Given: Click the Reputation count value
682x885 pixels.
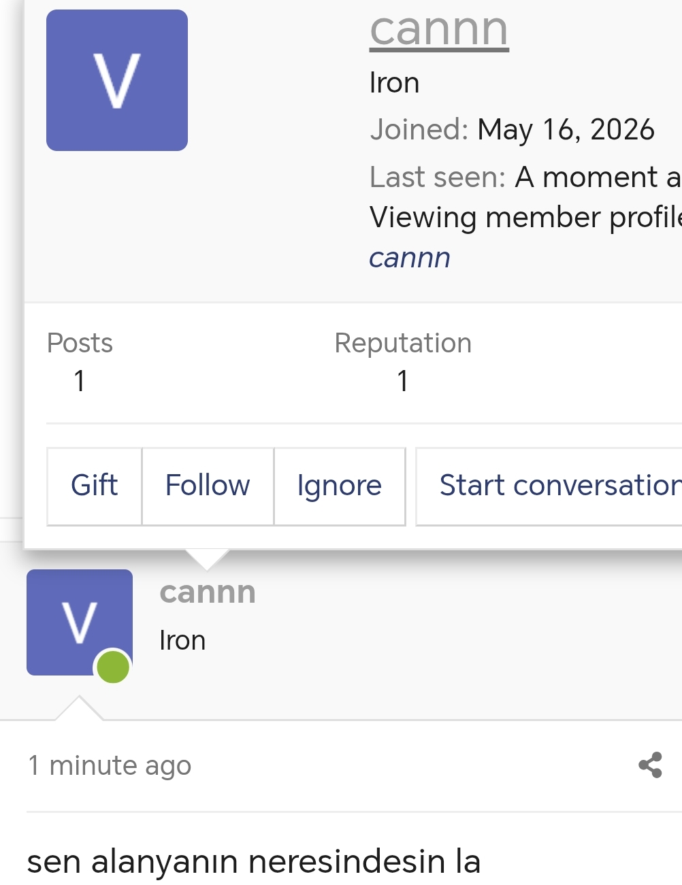Looking at the screenshot, I should [403, 381].
